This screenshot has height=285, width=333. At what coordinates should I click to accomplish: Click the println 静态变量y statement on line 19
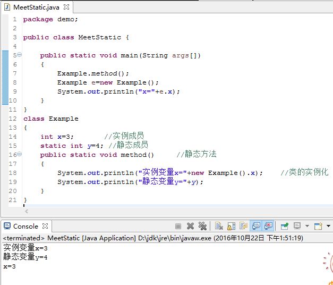click(130, 182)
